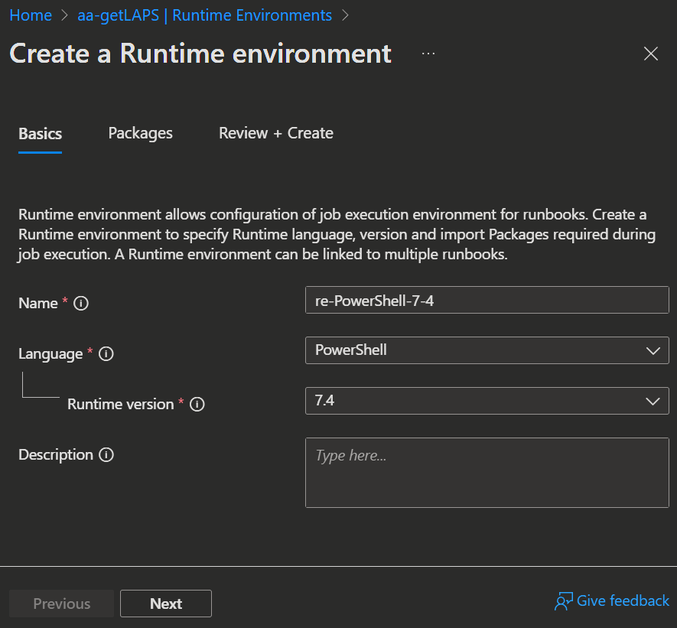Viewport: 677px width, 628px height.
Task: Navigate to aa-getLAPS Runtime Environments breadcrumb
Action: point(204,15)
